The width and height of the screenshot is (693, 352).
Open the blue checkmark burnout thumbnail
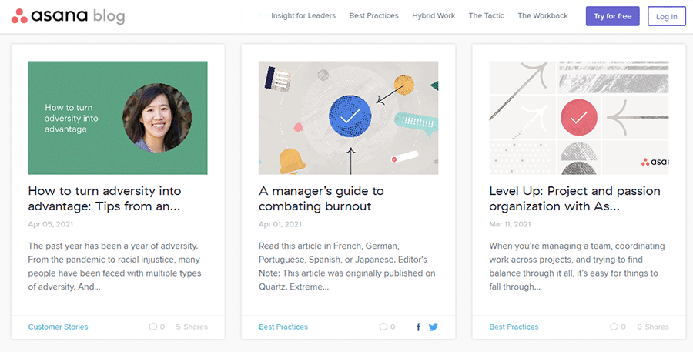pos(348,118)
